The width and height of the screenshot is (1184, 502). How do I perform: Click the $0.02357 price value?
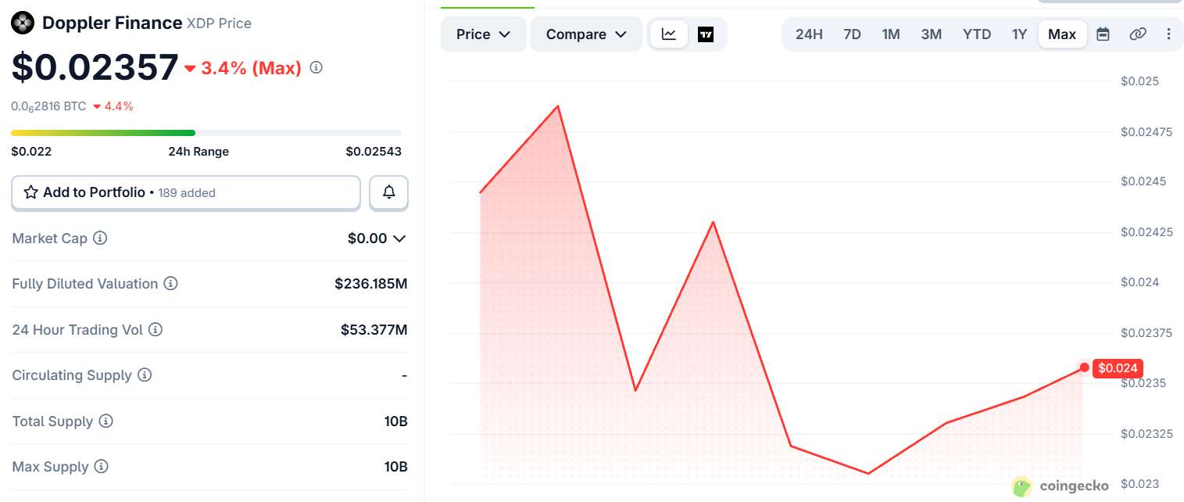(x=95, y=67)
